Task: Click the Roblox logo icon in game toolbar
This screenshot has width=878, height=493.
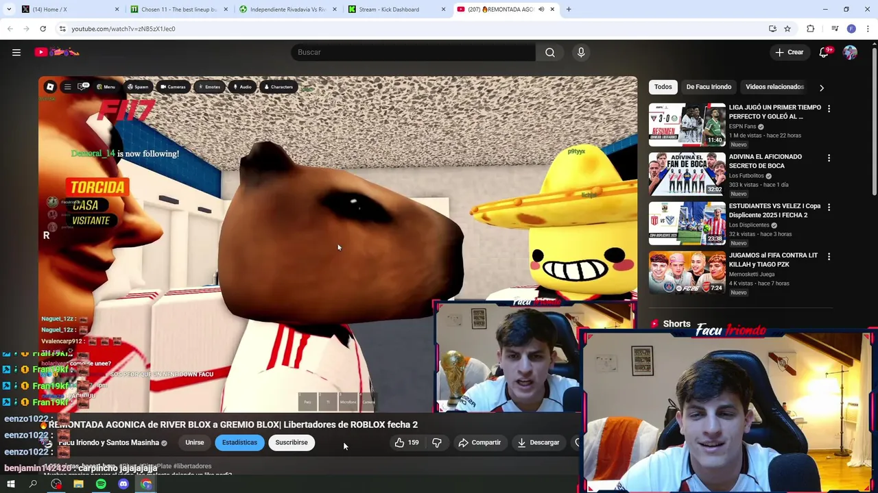Action: [50, 87]
